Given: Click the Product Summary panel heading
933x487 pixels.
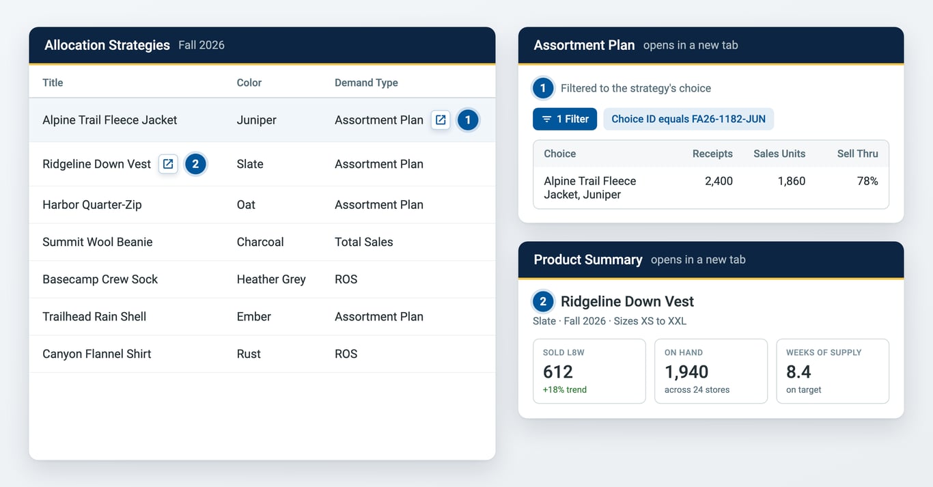Looking at the screenshot, I should tap(588, 260).
